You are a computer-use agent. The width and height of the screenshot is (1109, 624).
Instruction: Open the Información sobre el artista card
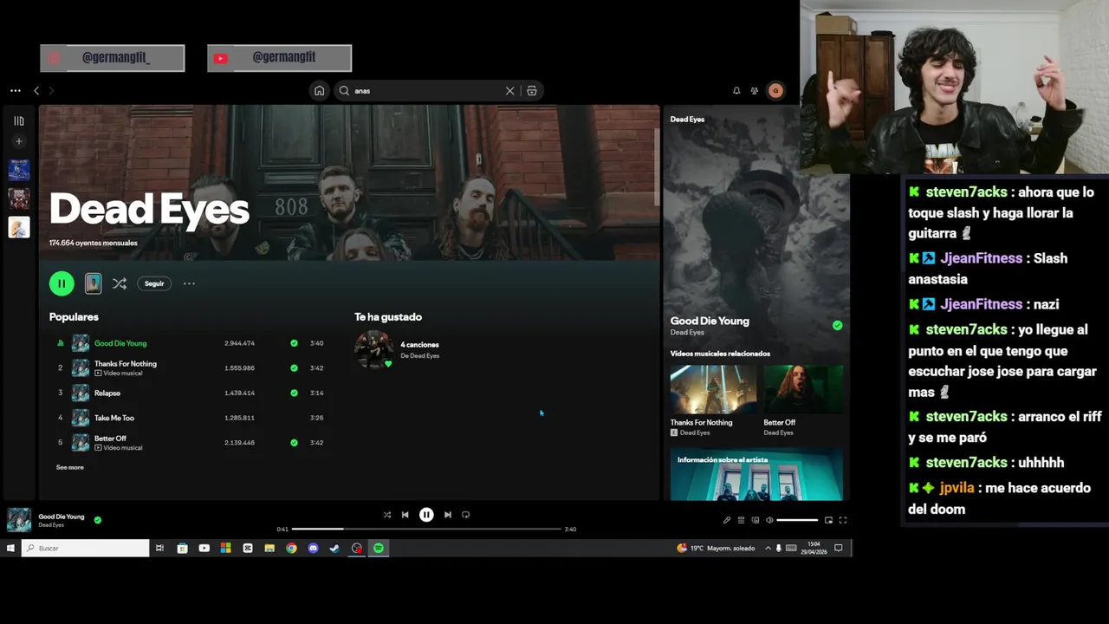click(x=756, y=474)
